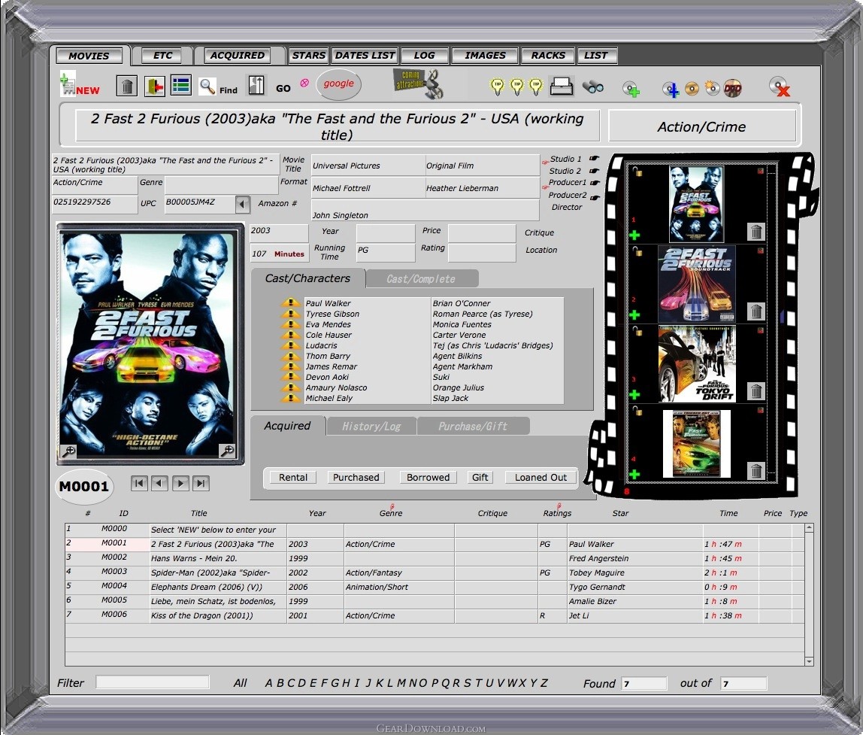
Task: Click All in the alphabet filter
Action: (240, 683)
